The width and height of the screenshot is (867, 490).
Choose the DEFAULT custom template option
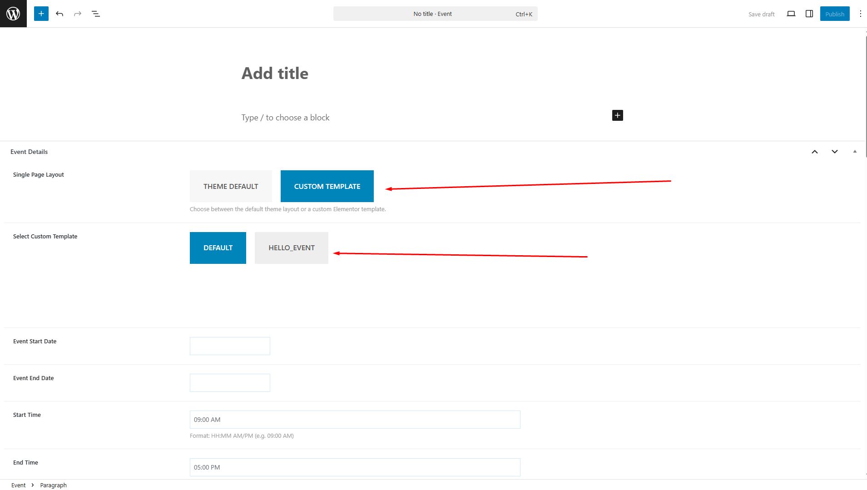pyautogui.click(x=218, y=248)
